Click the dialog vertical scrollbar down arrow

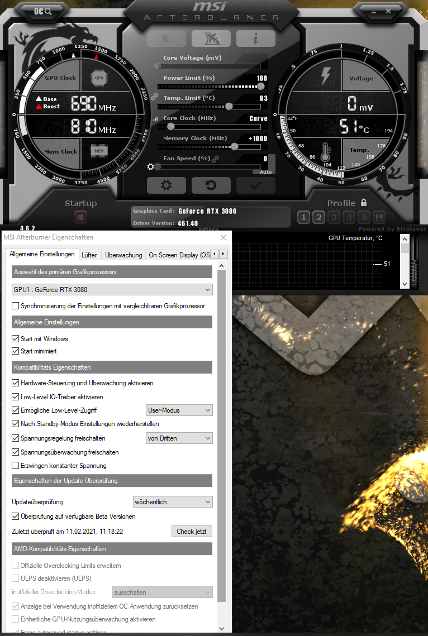click(221, 628)
